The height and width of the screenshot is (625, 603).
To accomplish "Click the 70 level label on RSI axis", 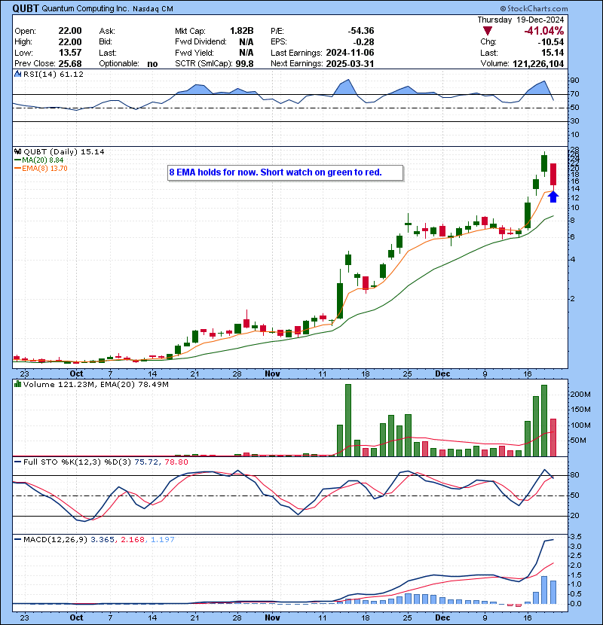I will click(x=574, y=94).
